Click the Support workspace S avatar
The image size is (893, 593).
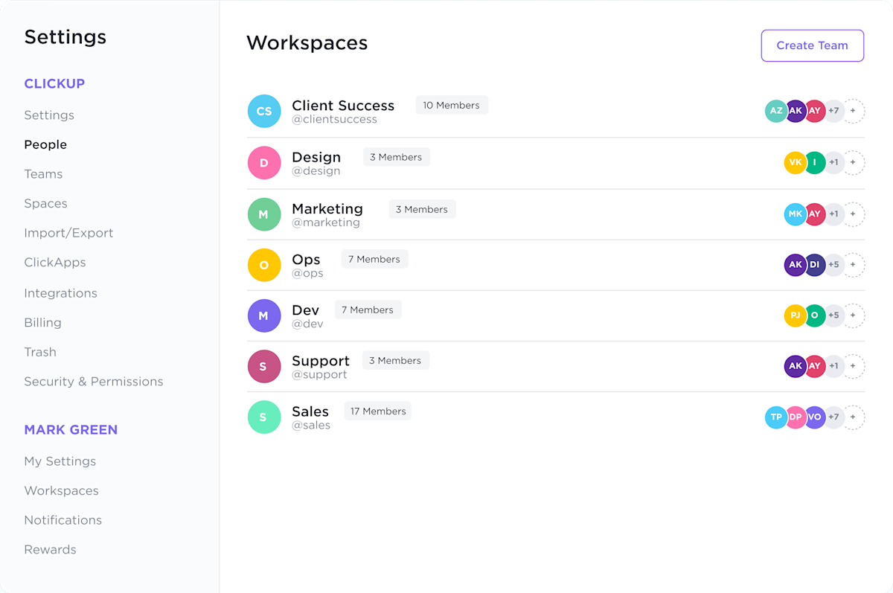point(264,366)
